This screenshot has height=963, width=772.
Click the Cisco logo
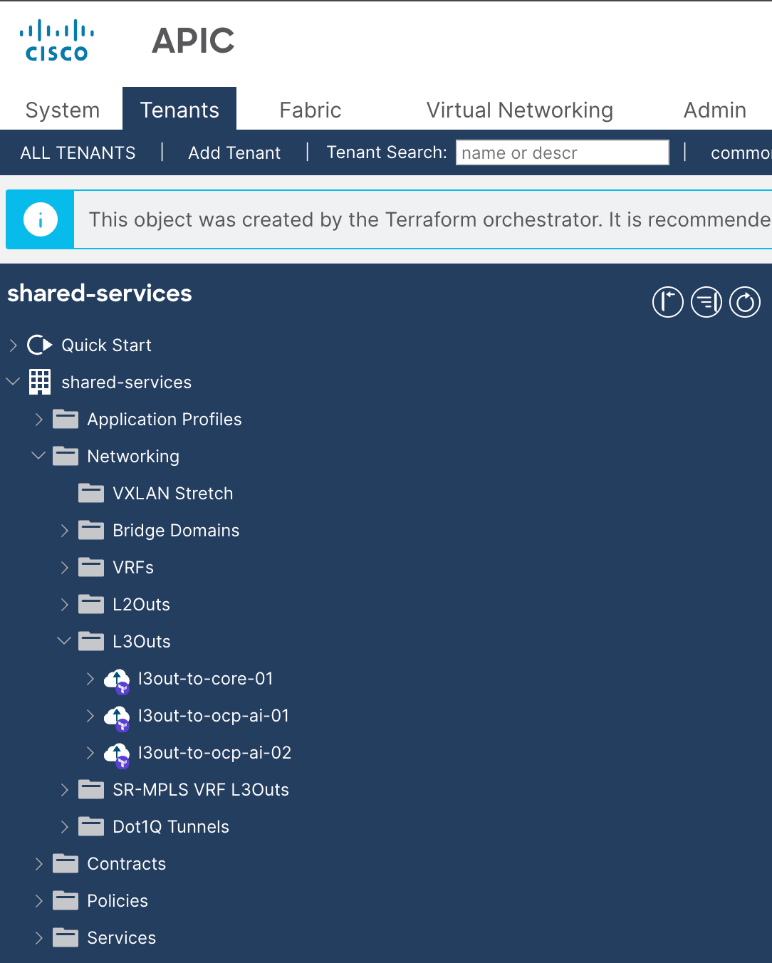[57, 41]
